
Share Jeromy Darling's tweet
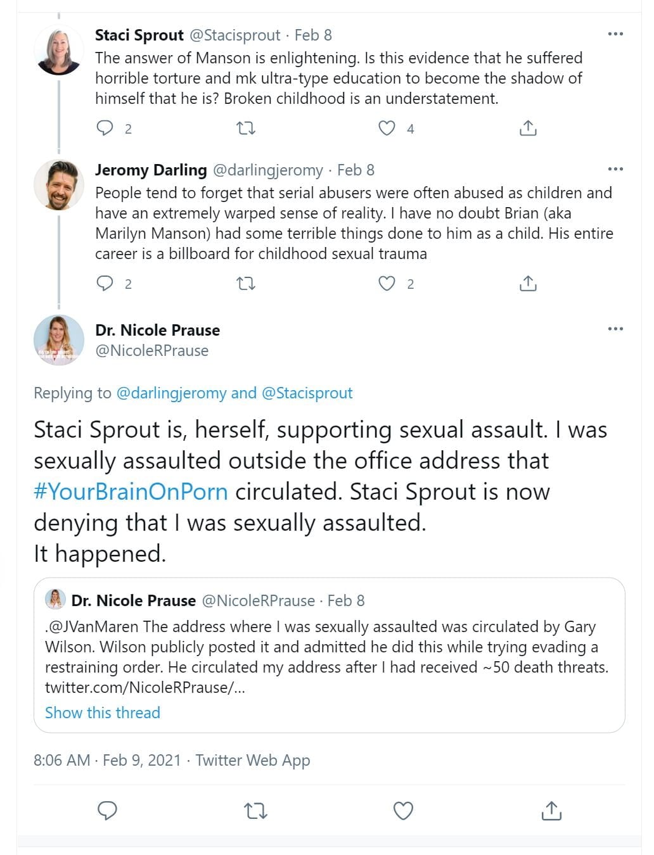(x=528, y=283)
